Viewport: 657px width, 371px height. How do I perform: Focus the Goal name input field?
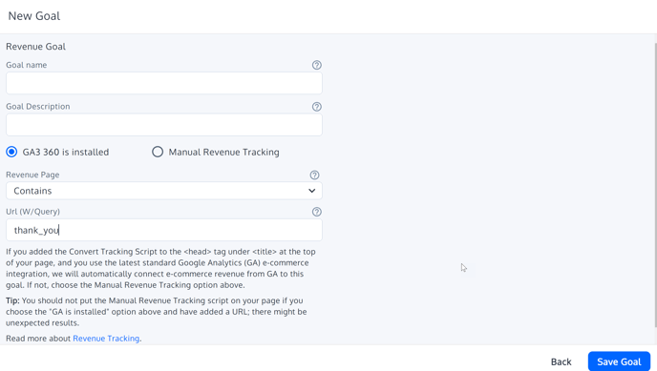164,83
